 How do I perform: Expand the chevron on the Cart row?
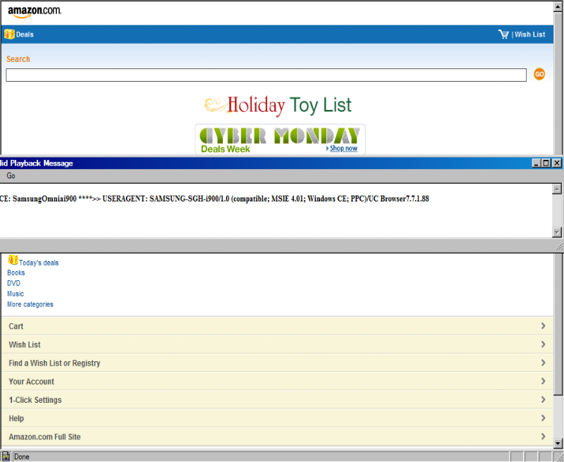click(x=543, y=325)
